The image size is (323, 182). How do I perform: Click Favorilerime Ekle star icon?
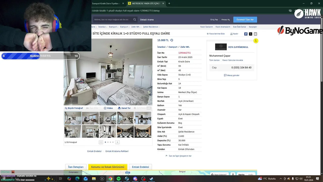tap(208, 34)
